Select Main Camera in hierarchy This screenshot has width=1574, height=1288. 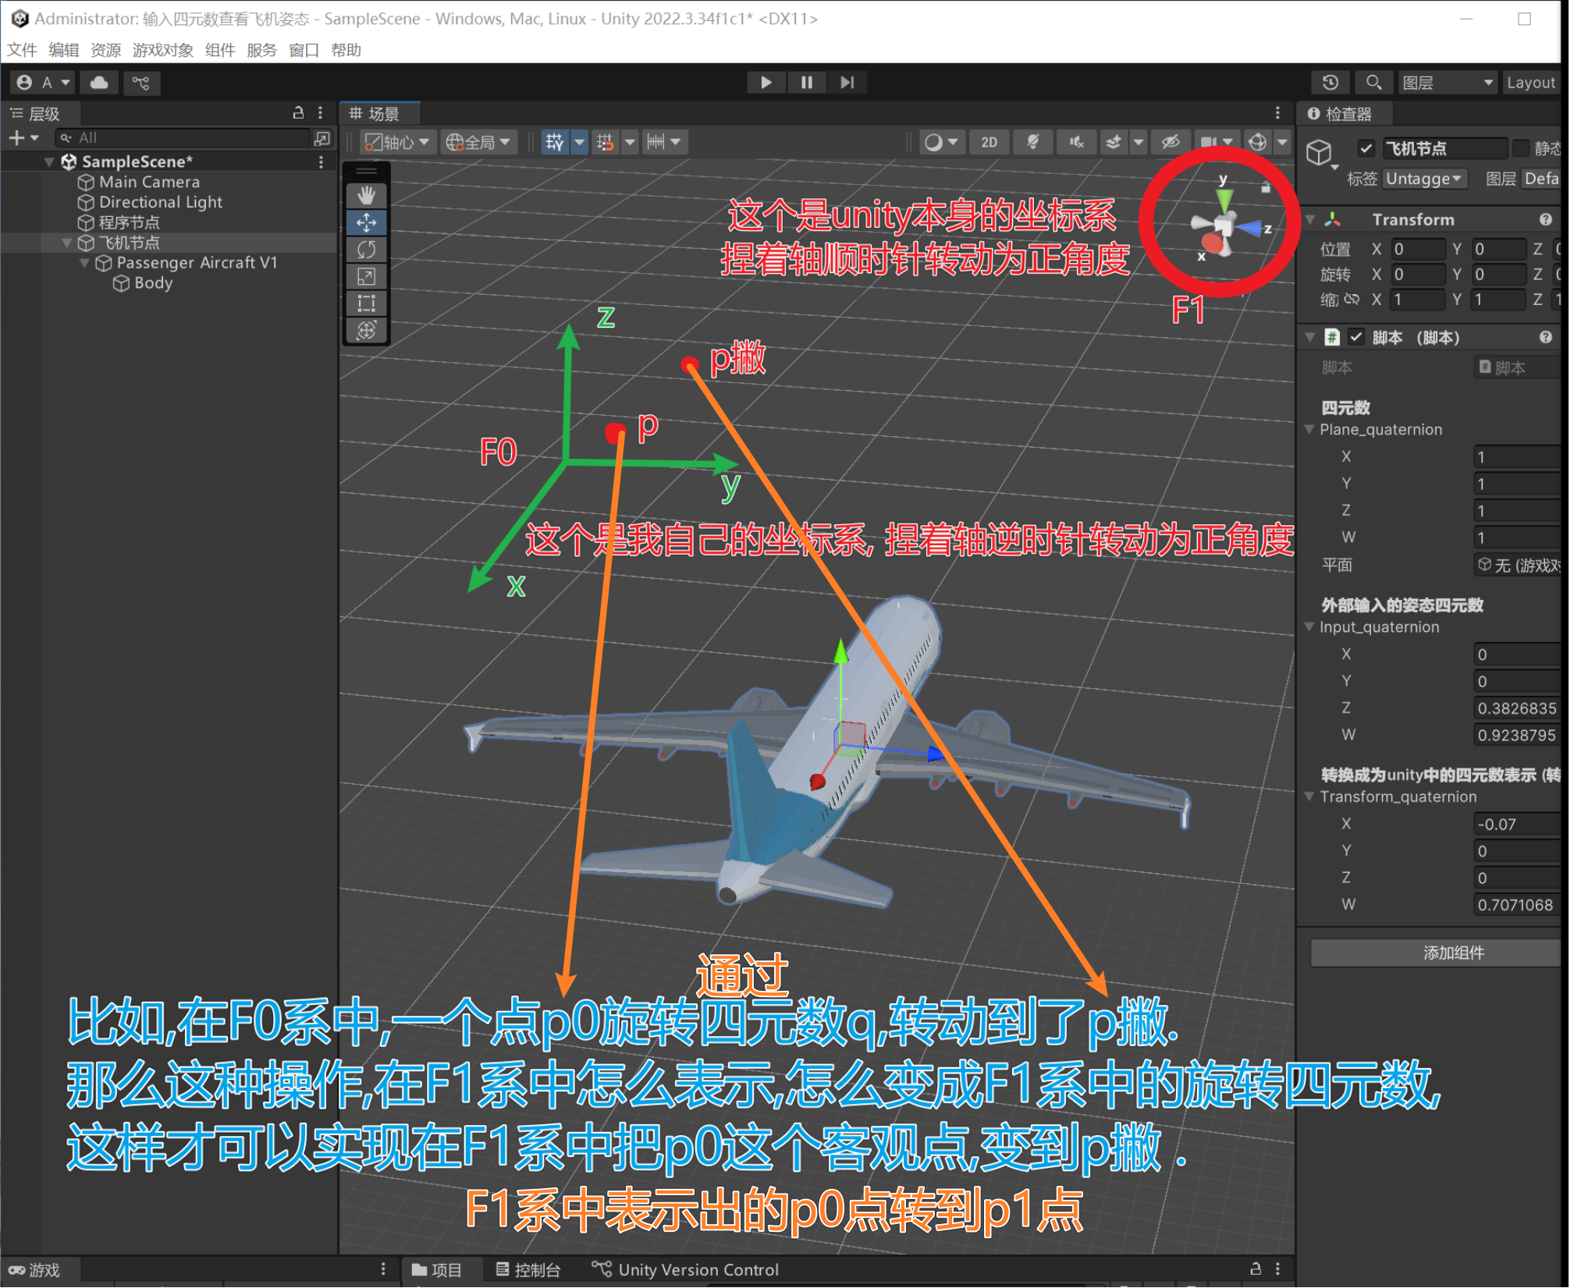tap(149, 182)
